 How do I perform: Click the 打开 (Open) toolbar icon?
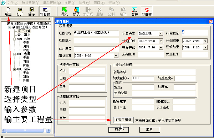[20, 11]
